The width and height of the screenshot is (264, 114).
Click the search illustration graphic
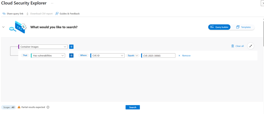pos(17,27)
